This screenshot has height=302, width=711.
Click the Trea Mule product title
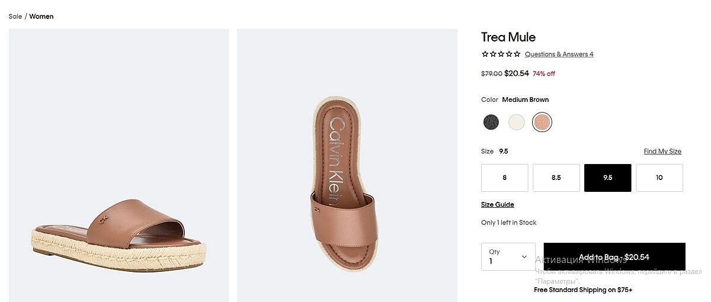point(508,37)
